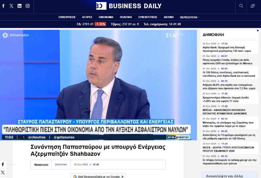The width and height of the screenshot is (261, 178).
Task: Open the ΠΟΛΙΤΙΚΗ category tag under headline
Action: [x=61, y=164]
